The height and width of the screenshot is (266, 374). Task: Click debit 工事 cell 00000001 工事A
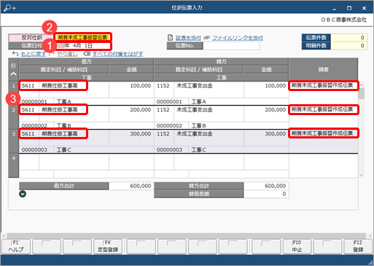pyautogui.click(x=86, y=101)
